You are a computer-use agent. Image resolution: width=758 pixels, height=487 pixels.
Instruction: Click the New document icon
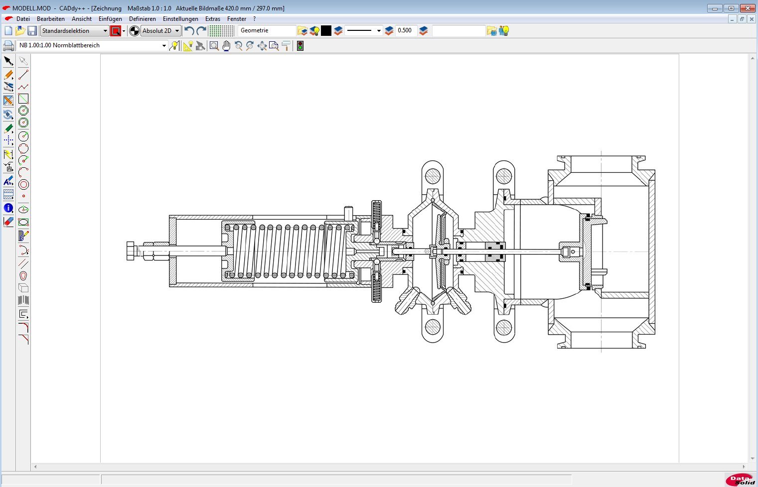coord(8,31)
